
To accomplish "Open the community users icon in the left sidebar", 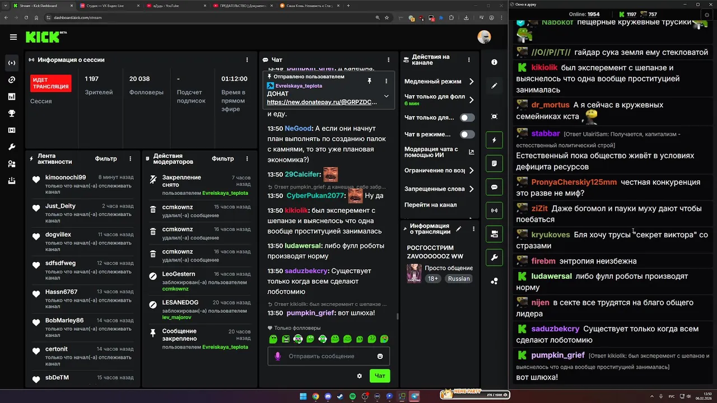I will coord(12,164).
